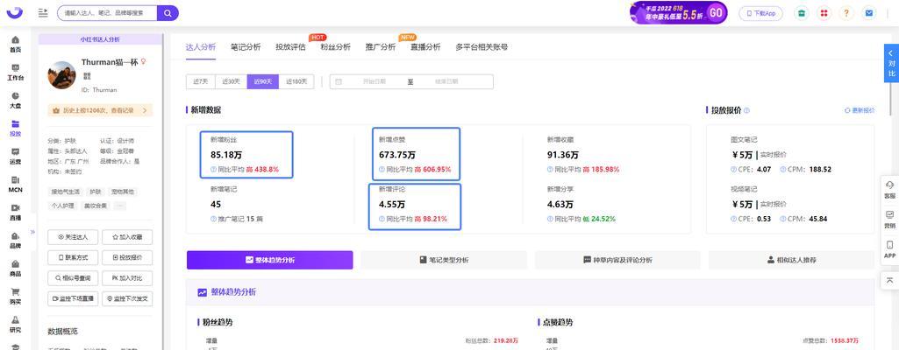
Task: Select the 近7天 time range
Action: tap(200, 81)
